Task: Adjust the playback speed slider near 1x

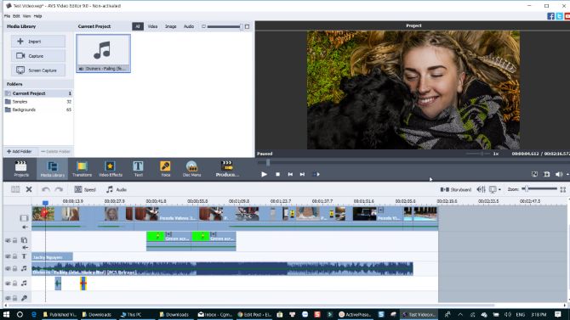Action: (477, 154)
